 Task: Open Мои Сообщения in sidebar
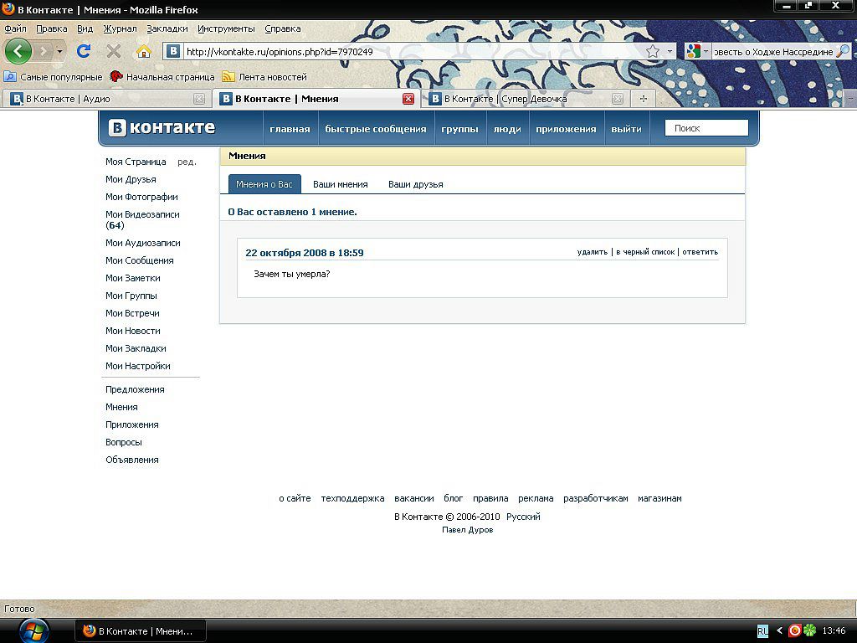point(140,260)
